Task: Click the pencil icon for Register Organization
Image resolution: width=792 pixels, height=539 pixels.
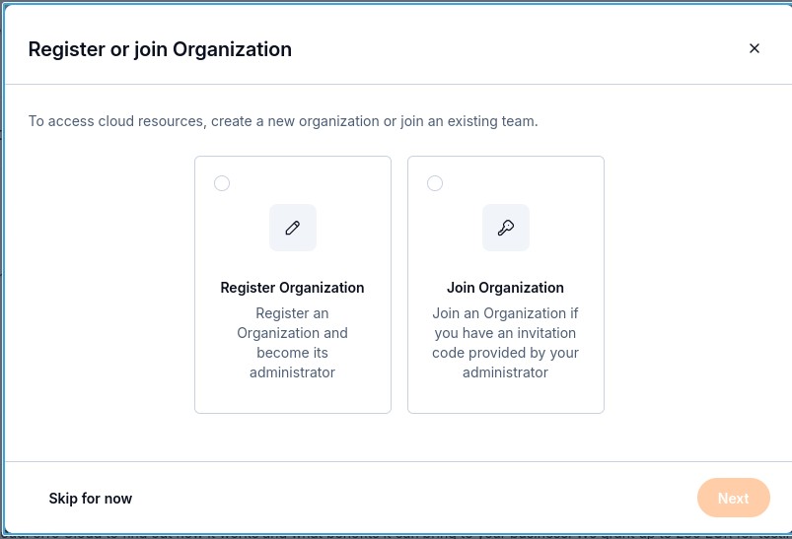Action: pyautogui.click(x=293, y=228)
